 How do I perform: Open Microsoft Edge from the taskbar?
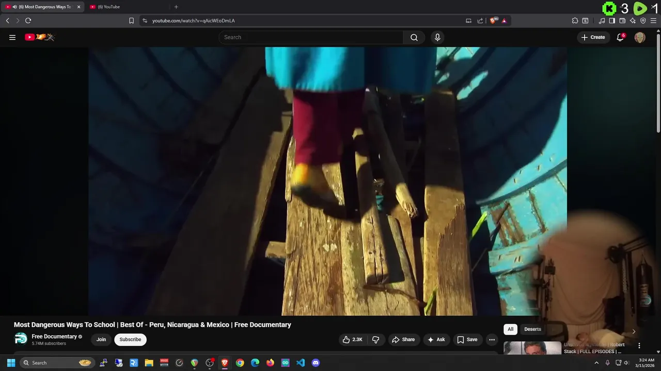tap(255, 363)
